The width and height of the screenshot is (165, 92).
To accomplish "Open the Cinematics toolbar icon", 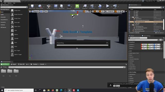I will (92, 6).
